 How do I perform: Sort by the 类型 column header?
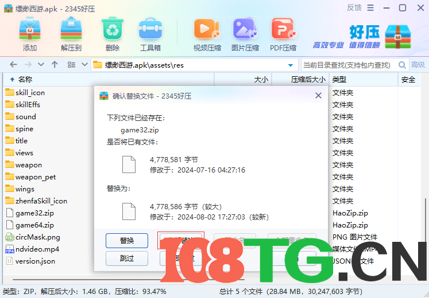coord(364,80)
